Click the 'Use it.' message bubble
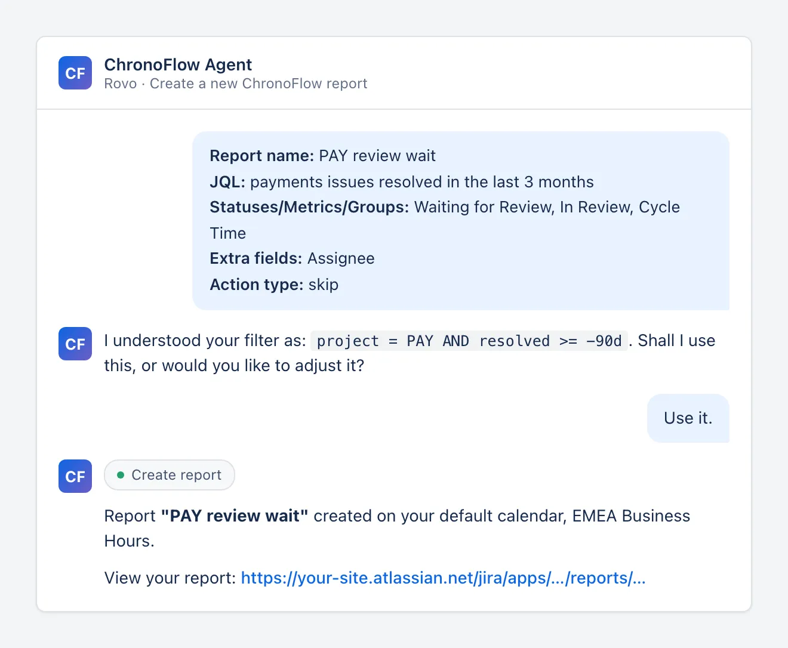This screenshot has width=788, height=648. click(x=688, y=418)
